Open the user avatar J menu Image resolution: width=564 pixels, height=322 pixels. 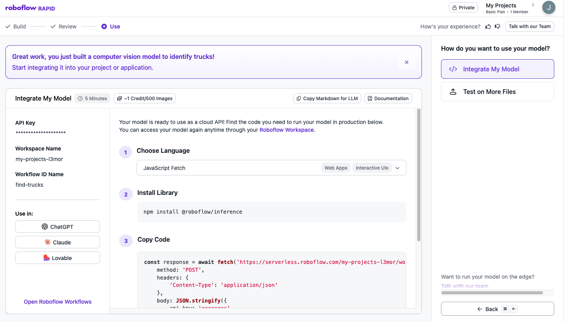549,7
